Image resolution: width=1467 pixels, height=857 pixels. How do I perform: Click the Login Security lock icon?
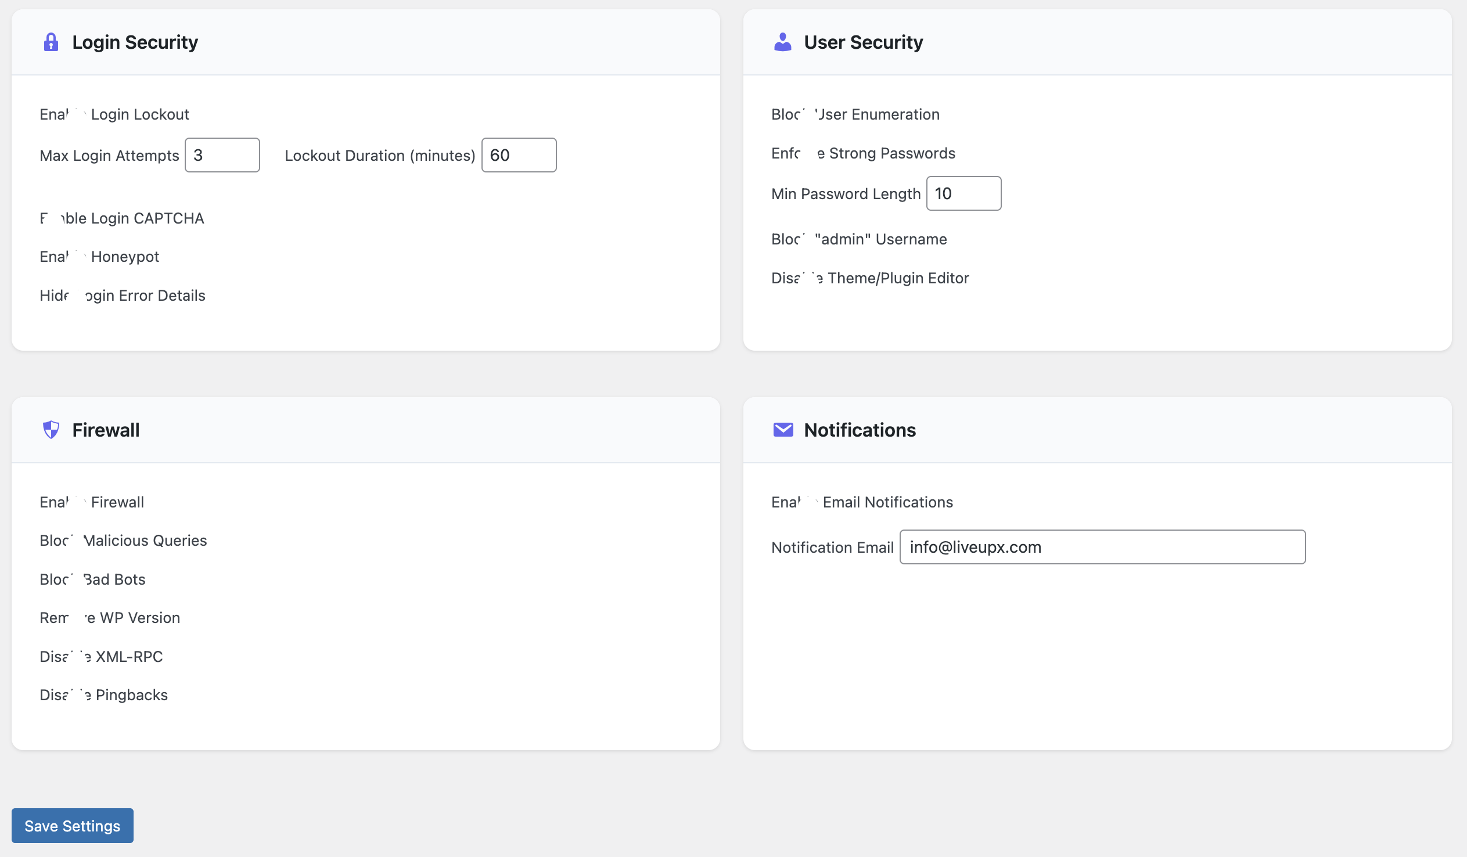click(51, 42)
